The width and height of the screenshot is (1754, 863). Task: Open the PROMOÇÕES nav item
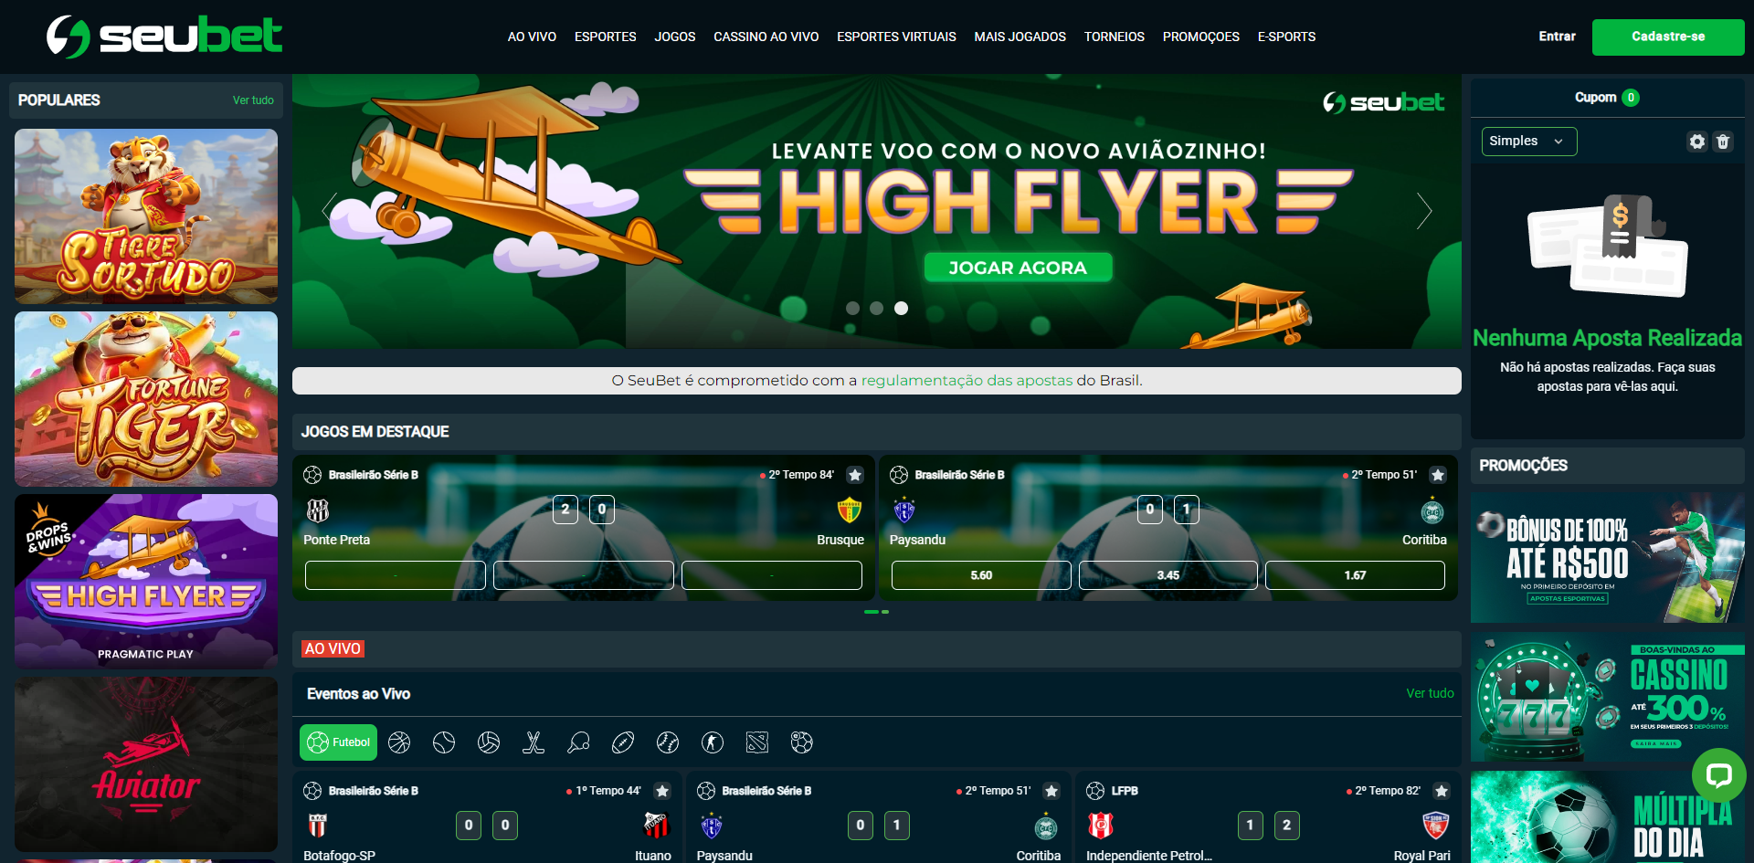(1200, 37)
